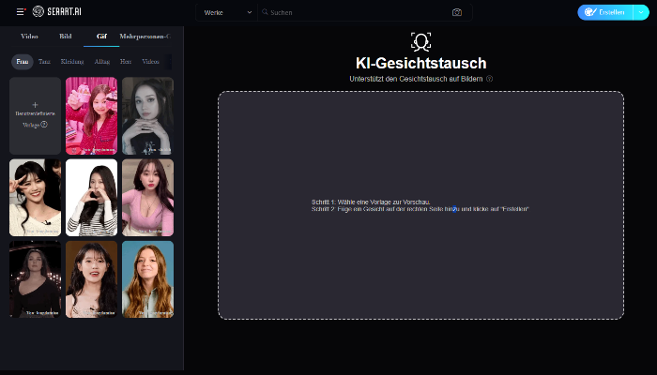
Task: Choose the woman on brown background template
Action: pos(91,279)
